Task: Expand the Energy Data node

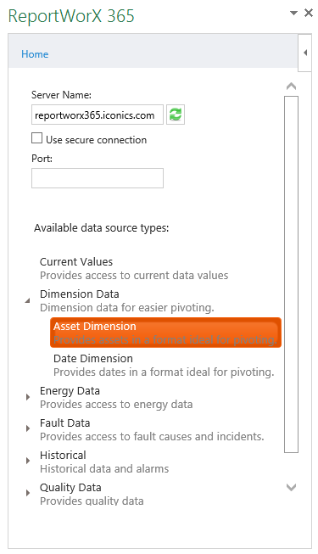Action: 28,397
